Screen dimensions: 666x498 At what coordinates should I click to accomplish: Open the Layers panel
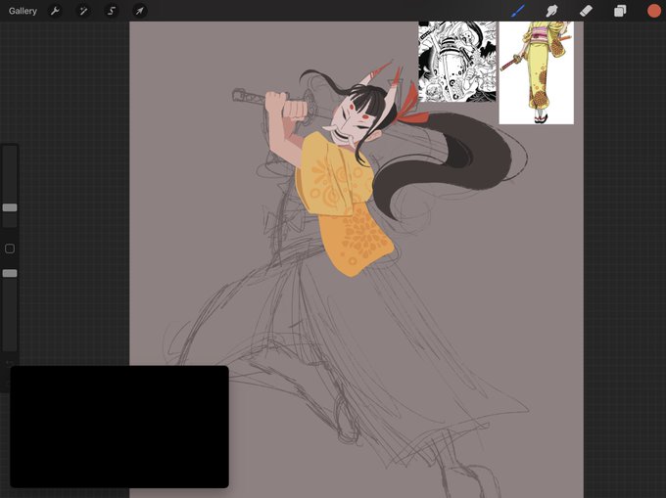[x=620, y=11]
